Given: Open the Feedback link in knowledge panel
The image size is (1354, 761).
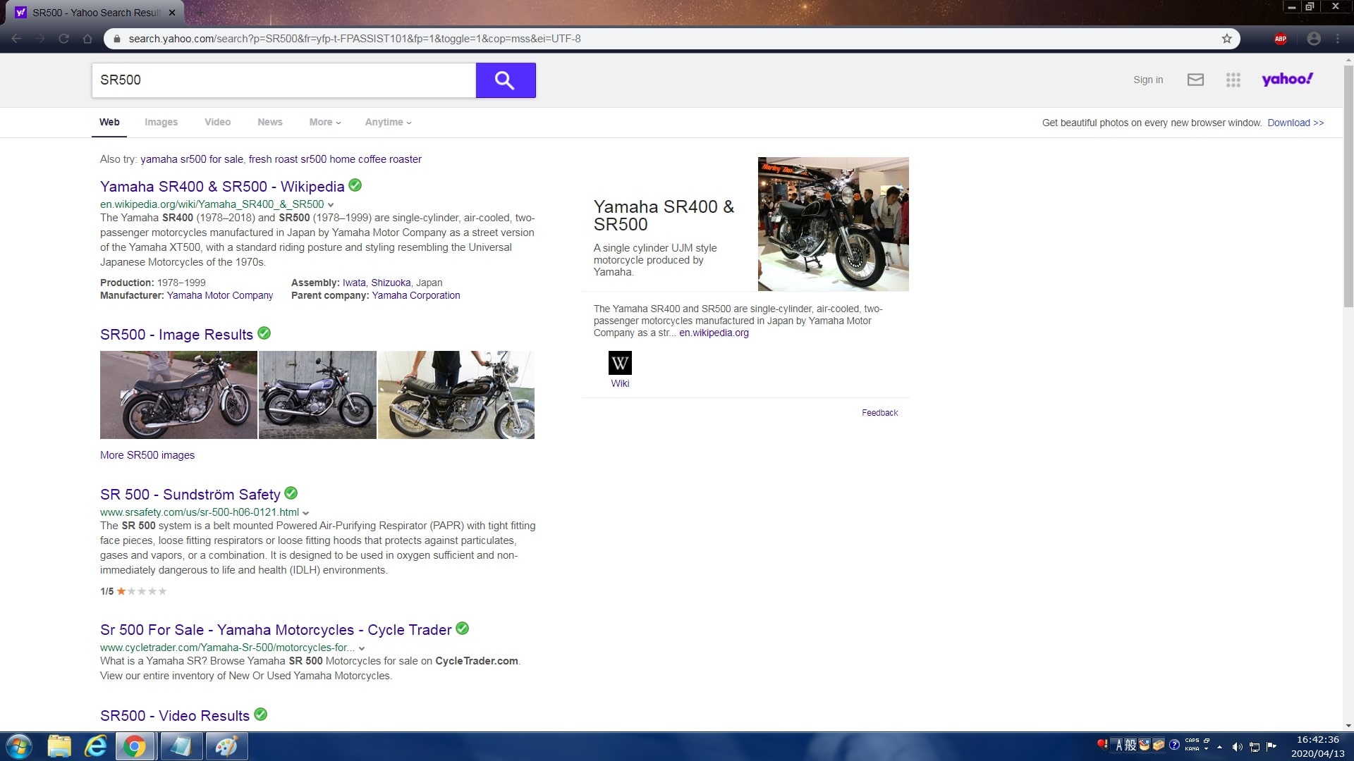Looking at the screenshot, I should point(879,413).
